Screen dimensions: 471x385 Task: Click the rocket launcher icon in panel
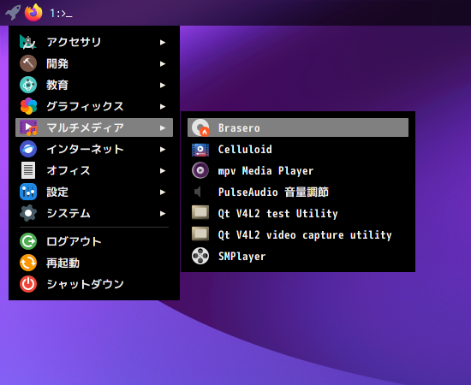(13, 13)
